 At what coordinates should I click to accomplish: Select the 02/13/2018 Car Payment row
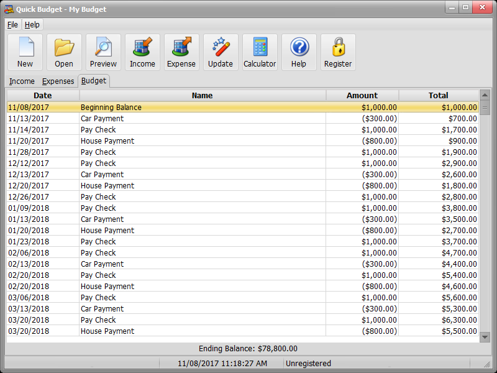(x=242, y=264)
